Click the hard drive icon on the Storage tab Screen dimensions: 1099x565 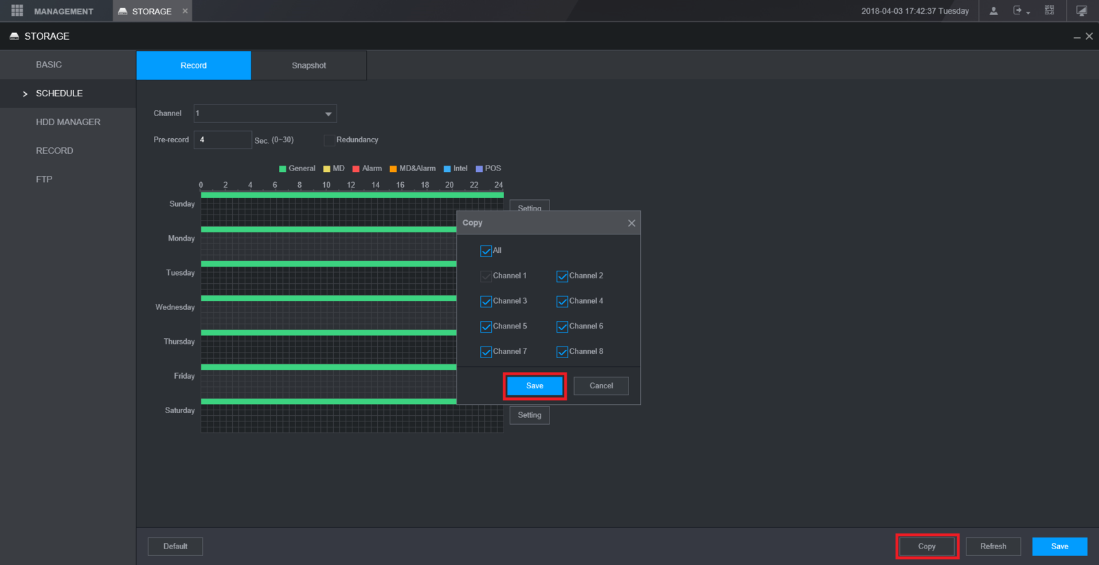click(123, 12)
